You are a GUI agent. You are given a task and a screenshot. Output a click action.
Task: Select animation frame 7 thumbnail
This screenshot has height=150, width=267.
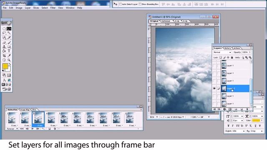coord(91,118)
